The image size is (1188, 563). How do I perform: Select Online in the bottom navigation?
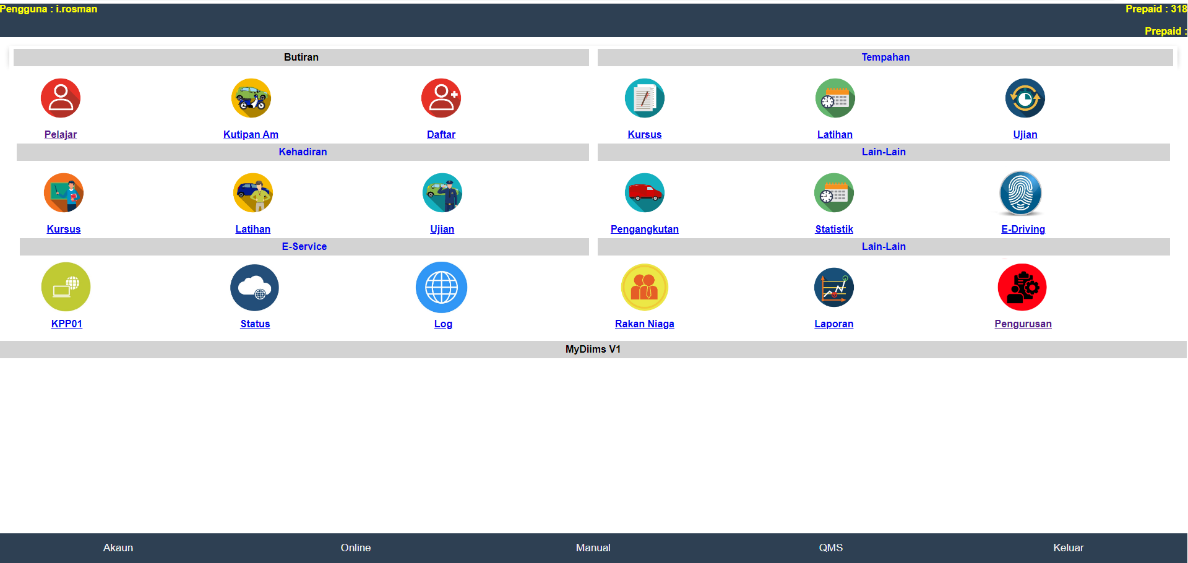click(356, 548)
